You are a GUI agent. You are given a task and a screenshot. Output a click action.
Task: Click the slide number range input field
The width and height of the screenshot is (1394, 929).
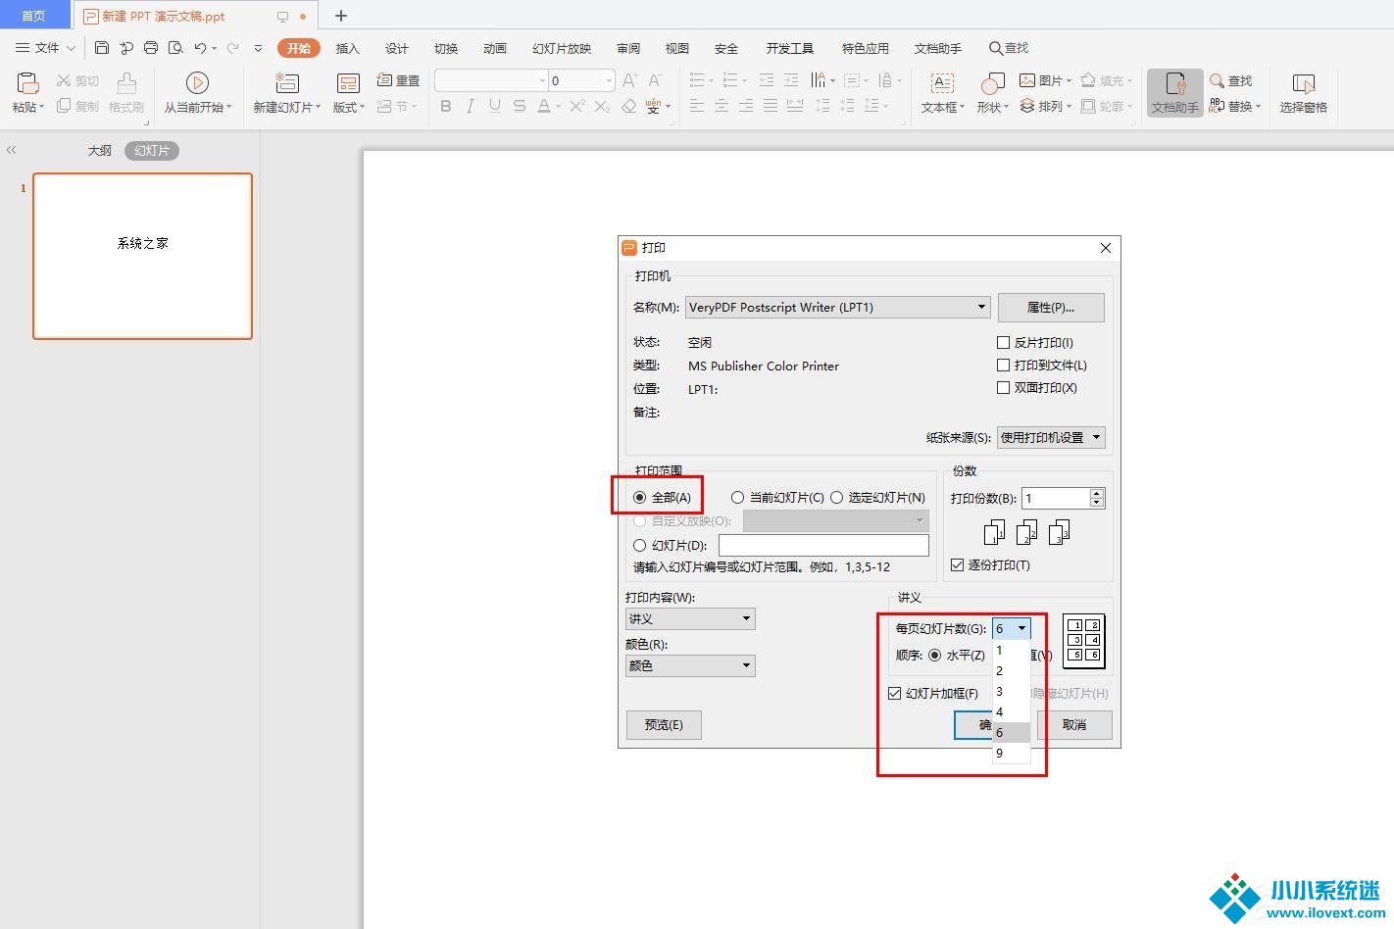pos(823,545)
